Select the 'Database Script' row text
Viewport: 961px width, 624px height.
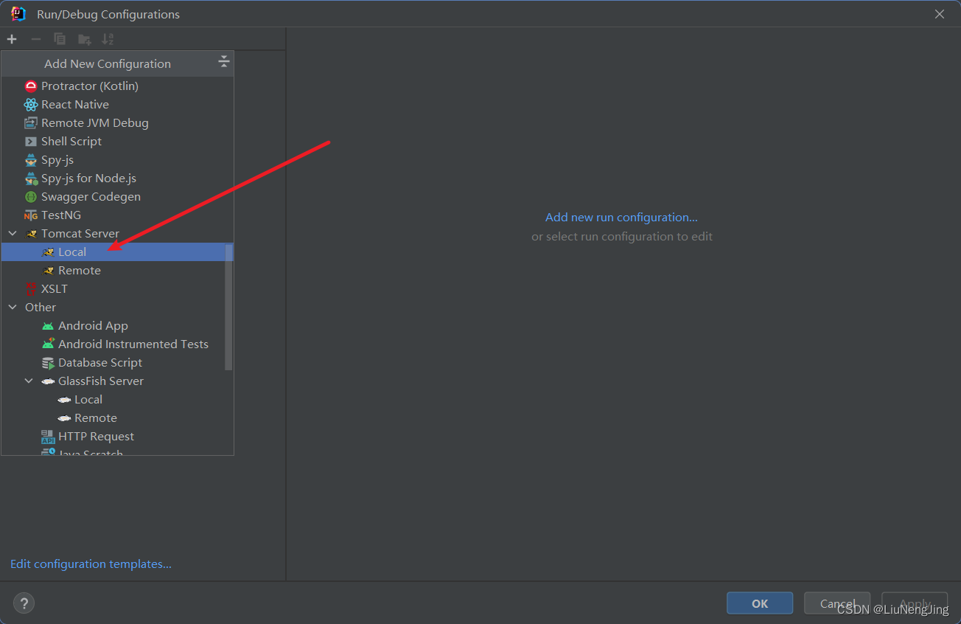[100, 363]
